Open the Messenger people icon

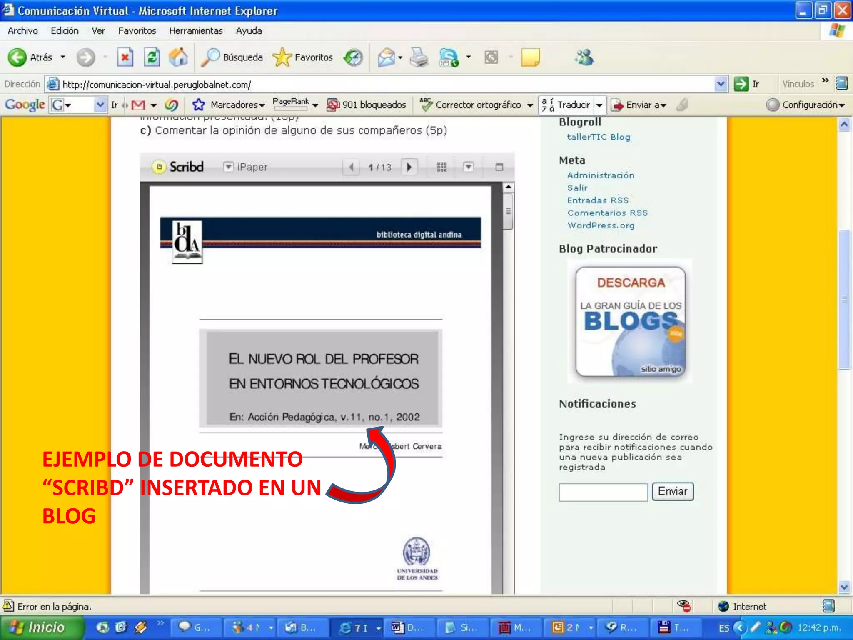point(584,57)
